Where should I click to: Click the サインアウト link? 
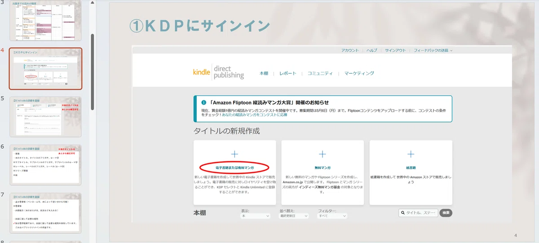[395, 50]
